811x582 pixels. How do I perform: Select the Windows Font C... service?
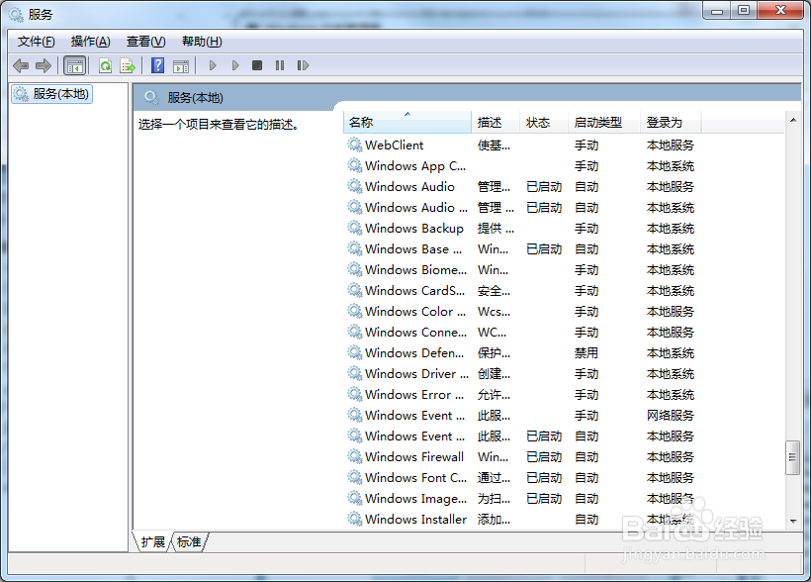point(564,477)
